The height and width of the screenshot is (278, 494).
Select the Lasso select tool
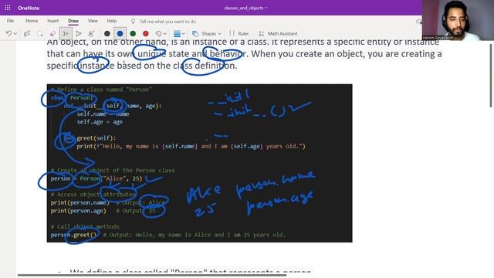(39, 33)
